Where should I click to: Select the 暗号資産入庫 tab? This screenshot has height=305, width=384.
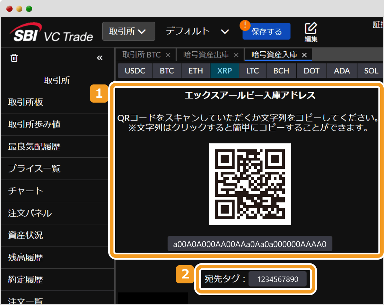point(274,54)
